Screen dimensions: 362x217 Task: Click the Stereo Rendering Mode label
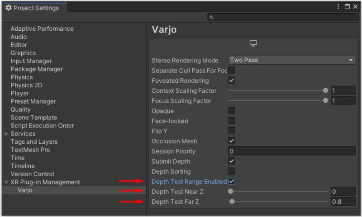click(185, 61)
